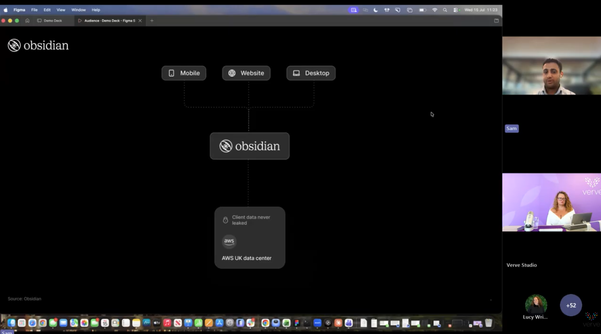This screenshot has width=601, height=334.
Task: Click the battery status icon
Action: pos(423,10)
